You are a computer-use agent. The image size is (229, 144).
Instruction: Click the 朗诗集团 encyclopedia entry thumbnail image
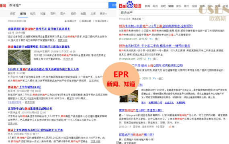coord(129,96)
